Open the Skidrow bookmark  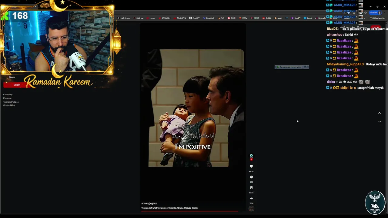(x=138, y=18)
